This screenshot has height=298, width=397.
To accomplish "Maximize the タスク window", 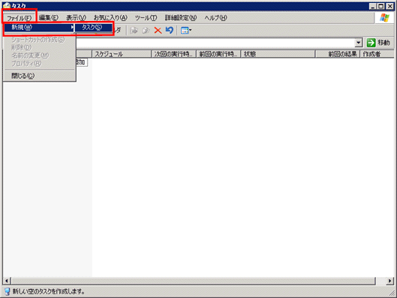I will click(380, 6).
